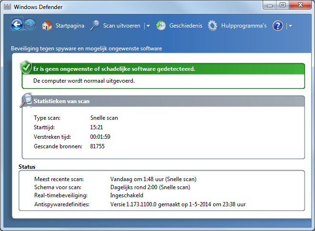315x231 pixels.
Task: Click the start time value 15:21
Action: (97, 127)
